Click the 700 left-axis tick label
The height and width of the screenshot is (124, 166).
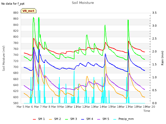tap(16, 67)
